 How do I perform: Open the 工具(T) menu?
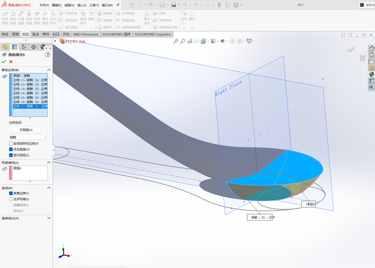pyautogui.click(x=94, y=5)
